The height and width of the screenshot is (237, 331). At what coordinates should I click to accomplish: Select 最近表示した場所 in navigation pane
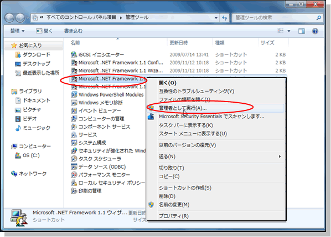coord(41,73)
